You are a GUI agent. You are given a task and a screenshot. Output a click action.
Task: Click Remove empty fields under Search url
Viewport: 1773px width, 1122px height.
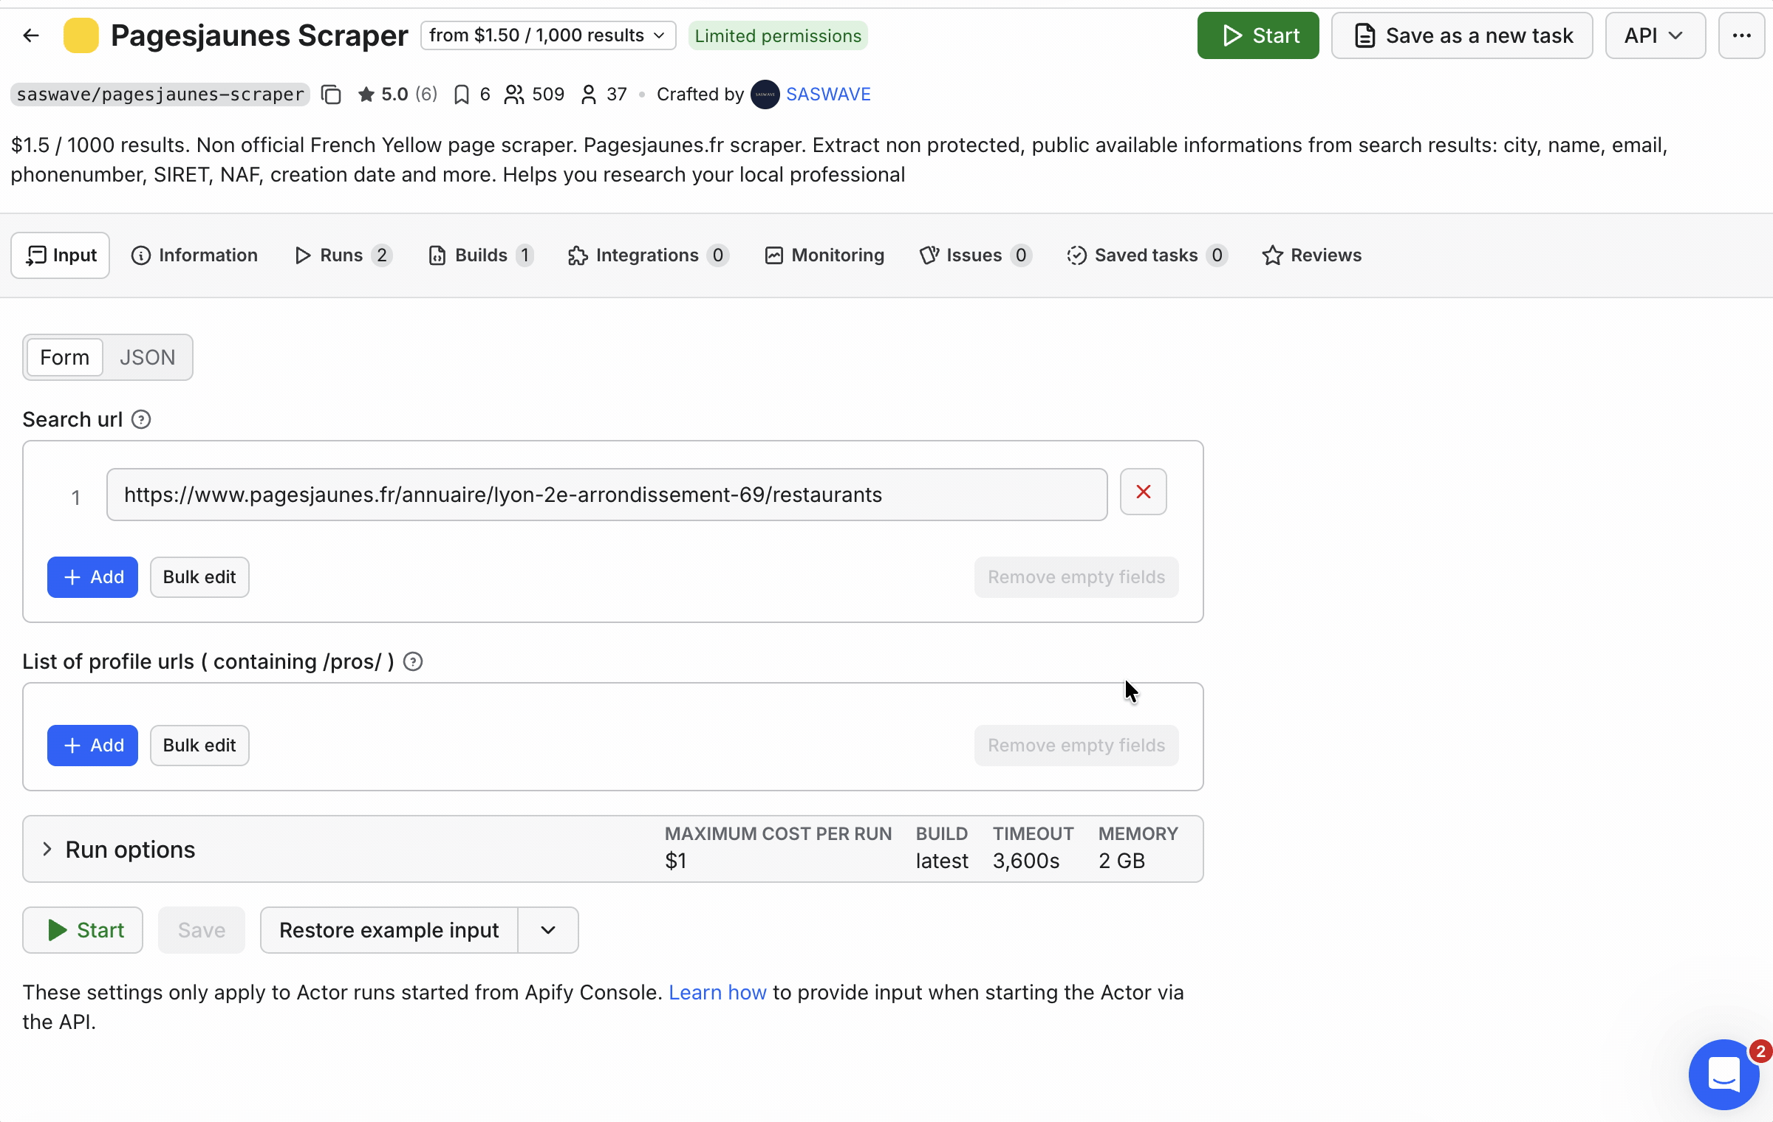coord(1076,577)
